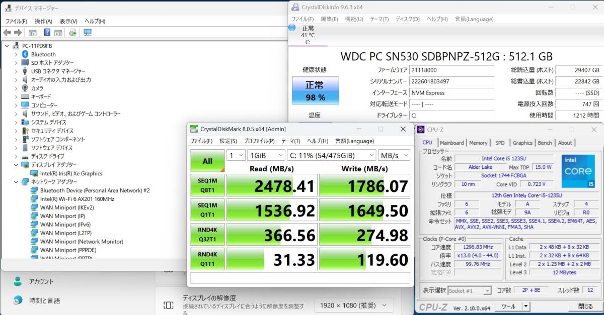Collapse the ネットワーク アダプター category
Screen dimensions: 604x315
pos(16,182)
